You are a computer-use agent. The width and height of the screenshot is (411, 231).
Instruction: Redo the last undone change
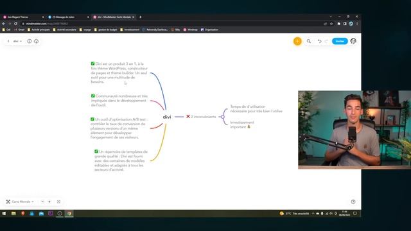[x=326, y=41]
